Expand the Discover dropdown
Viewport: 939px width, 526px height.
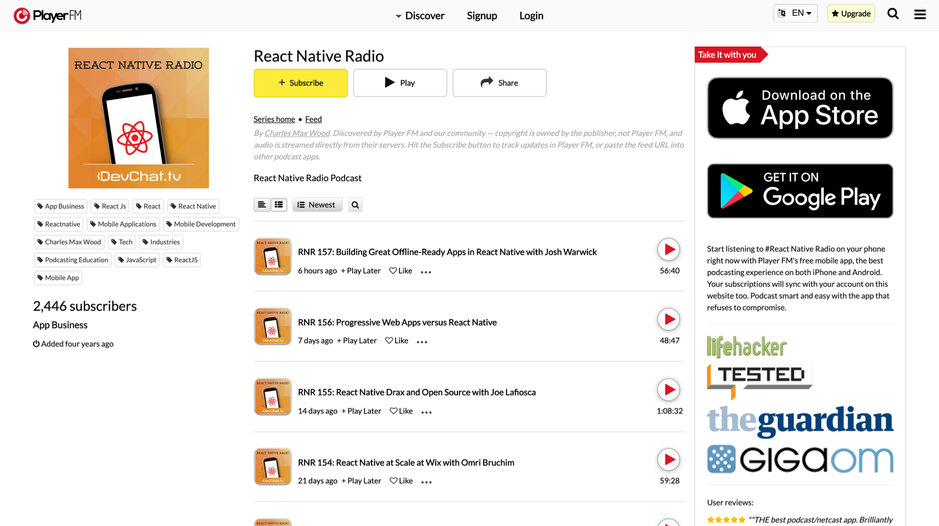pyautogui.click(x=420, y=15)
